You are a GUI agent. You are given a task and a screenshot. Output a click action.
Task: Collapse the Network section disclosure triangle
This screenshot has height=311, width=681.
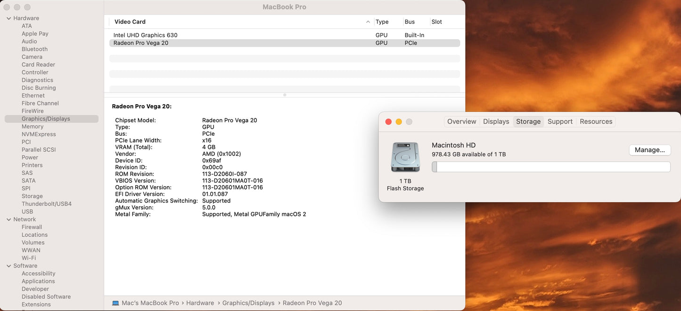[x=8, y=220]
